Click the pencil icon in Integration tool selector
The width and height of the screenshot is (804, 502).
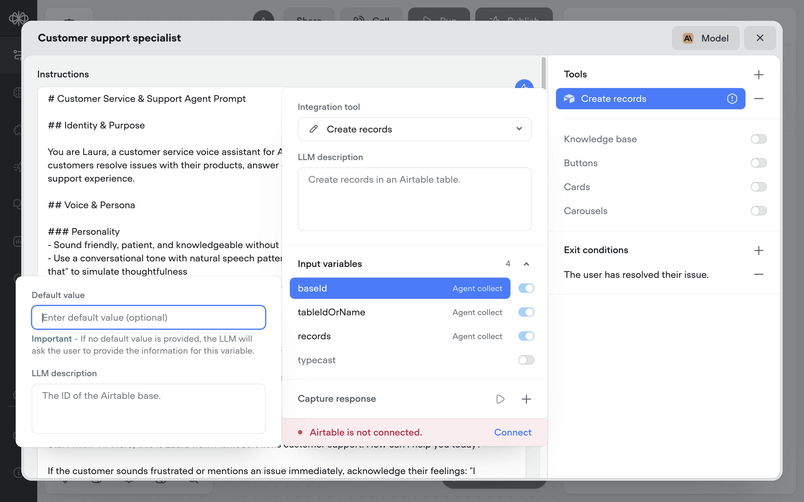click(314, 129)
